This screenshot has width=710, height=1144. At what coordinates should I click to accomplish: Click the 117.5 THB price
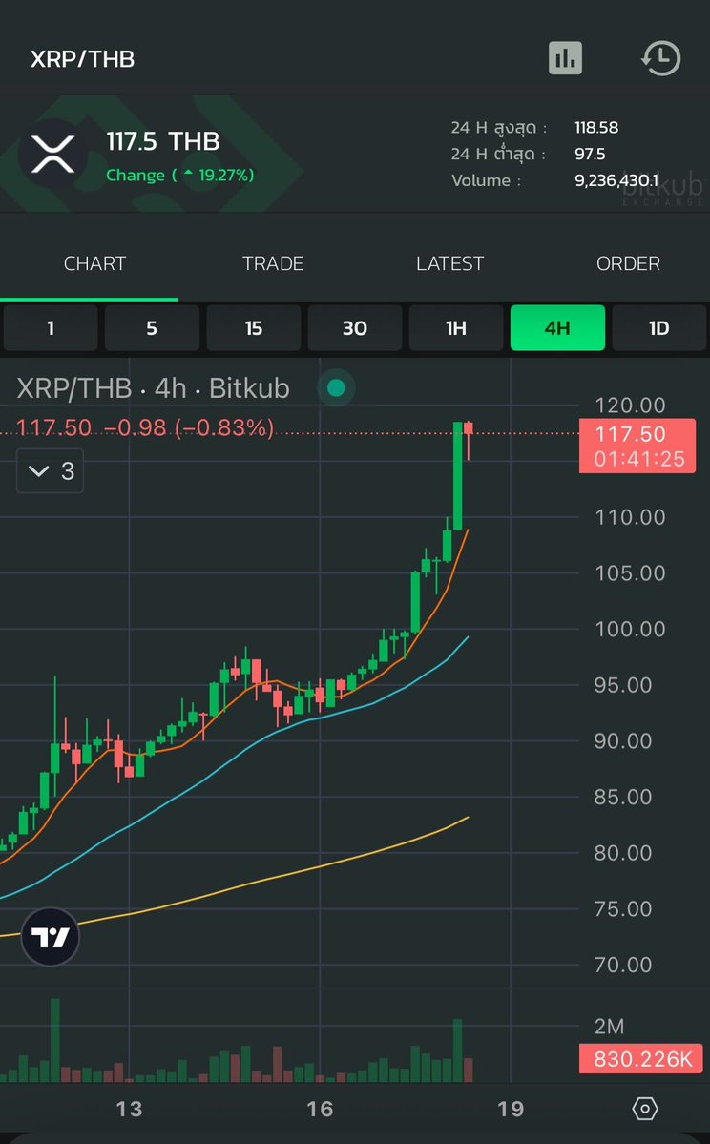pyautogui.click(x=163, y=141)
